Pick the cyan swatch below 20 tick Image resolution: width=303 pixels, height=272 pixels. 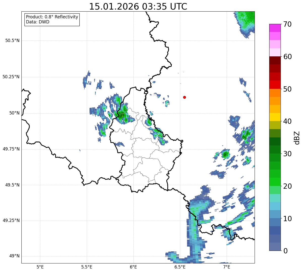click(275, 198)
